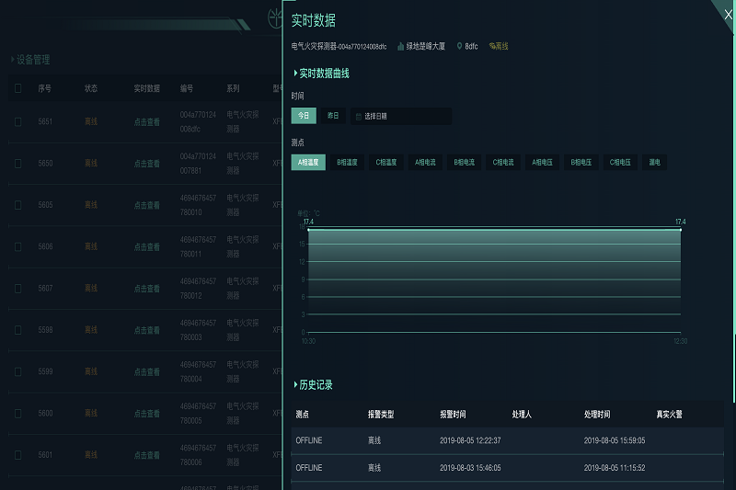Select the C相电流 measuring point
This screenshot has height=490, width=736.
502,162
